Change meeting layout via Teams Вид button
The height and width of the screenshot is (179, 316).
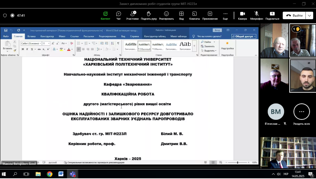click(x=181, y=15)
